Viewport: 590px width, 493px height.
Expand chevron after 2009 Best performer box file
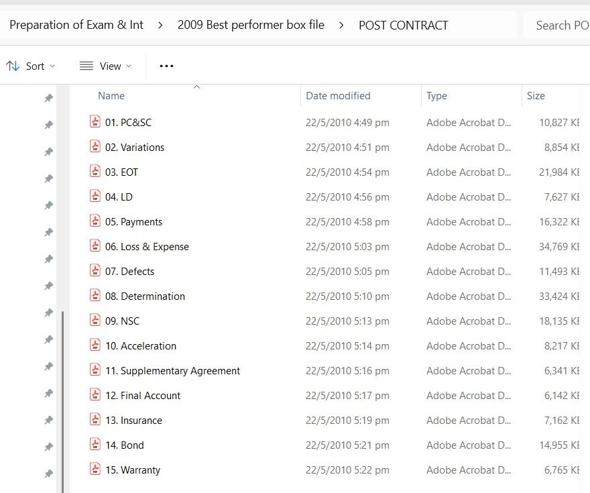pos(341,25)
